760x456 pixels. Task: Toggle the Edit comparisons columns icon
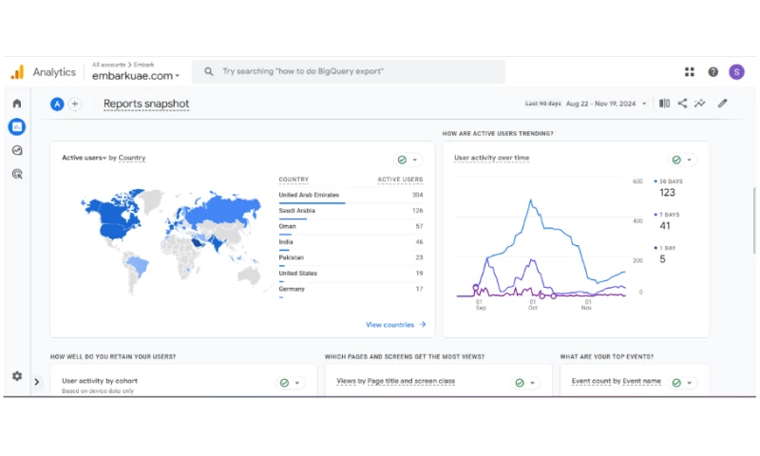pos(664,104)
